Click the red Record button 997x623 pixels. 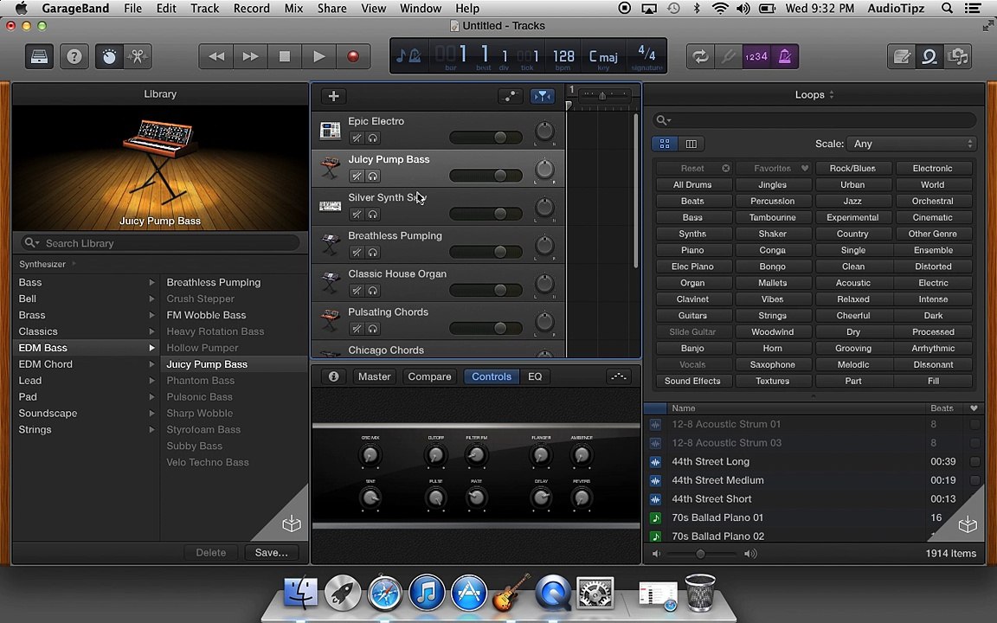[353, 56]
